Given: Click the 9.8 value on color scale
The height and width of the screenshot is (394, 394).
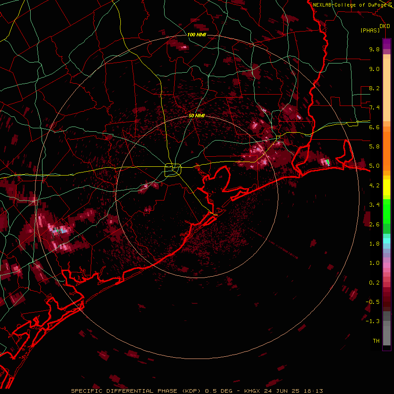Looking at the screenshot, I should pos(374,49).
